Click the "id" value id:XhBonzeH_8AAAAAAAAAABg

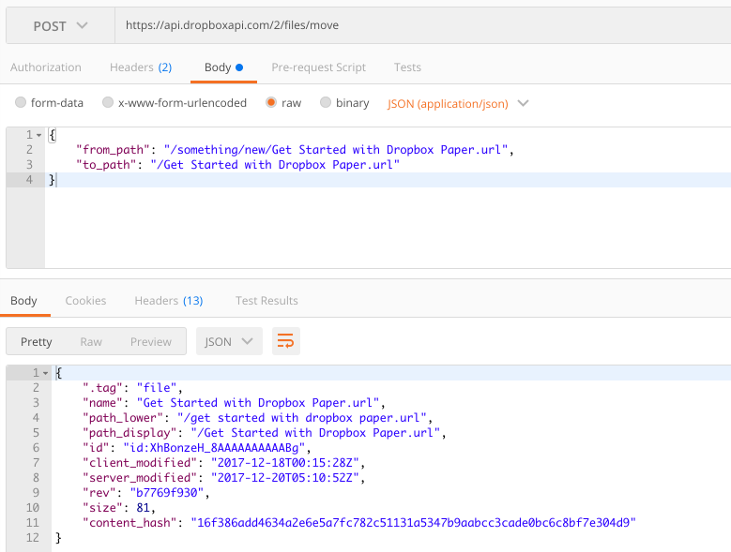tap(215, 448)
